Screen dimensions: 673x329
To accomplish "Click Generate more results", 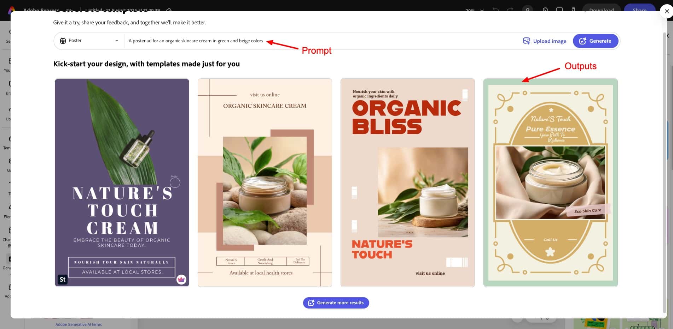I will (336, 303).
